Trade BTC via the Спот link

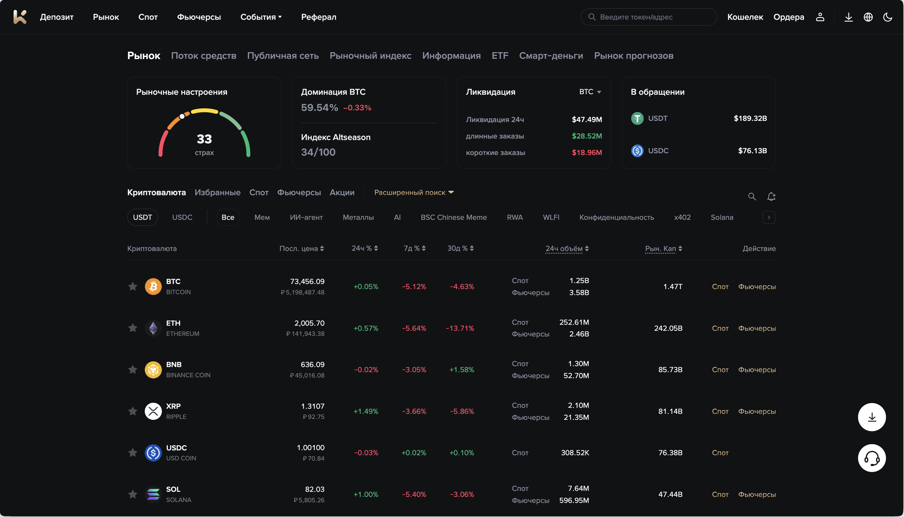click(720, 287)
